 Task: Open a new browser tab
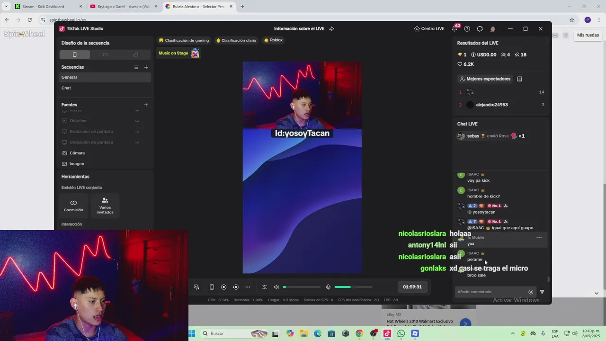point(242,7)
